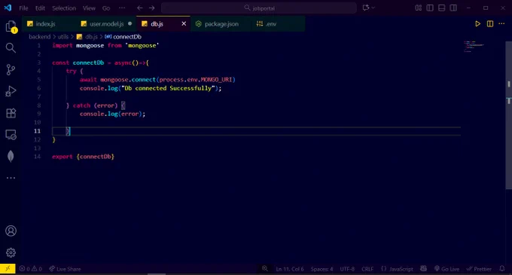Click the utils breadcrumb segment
This screenshot has height=275, width=512.
tap(63, 37)
